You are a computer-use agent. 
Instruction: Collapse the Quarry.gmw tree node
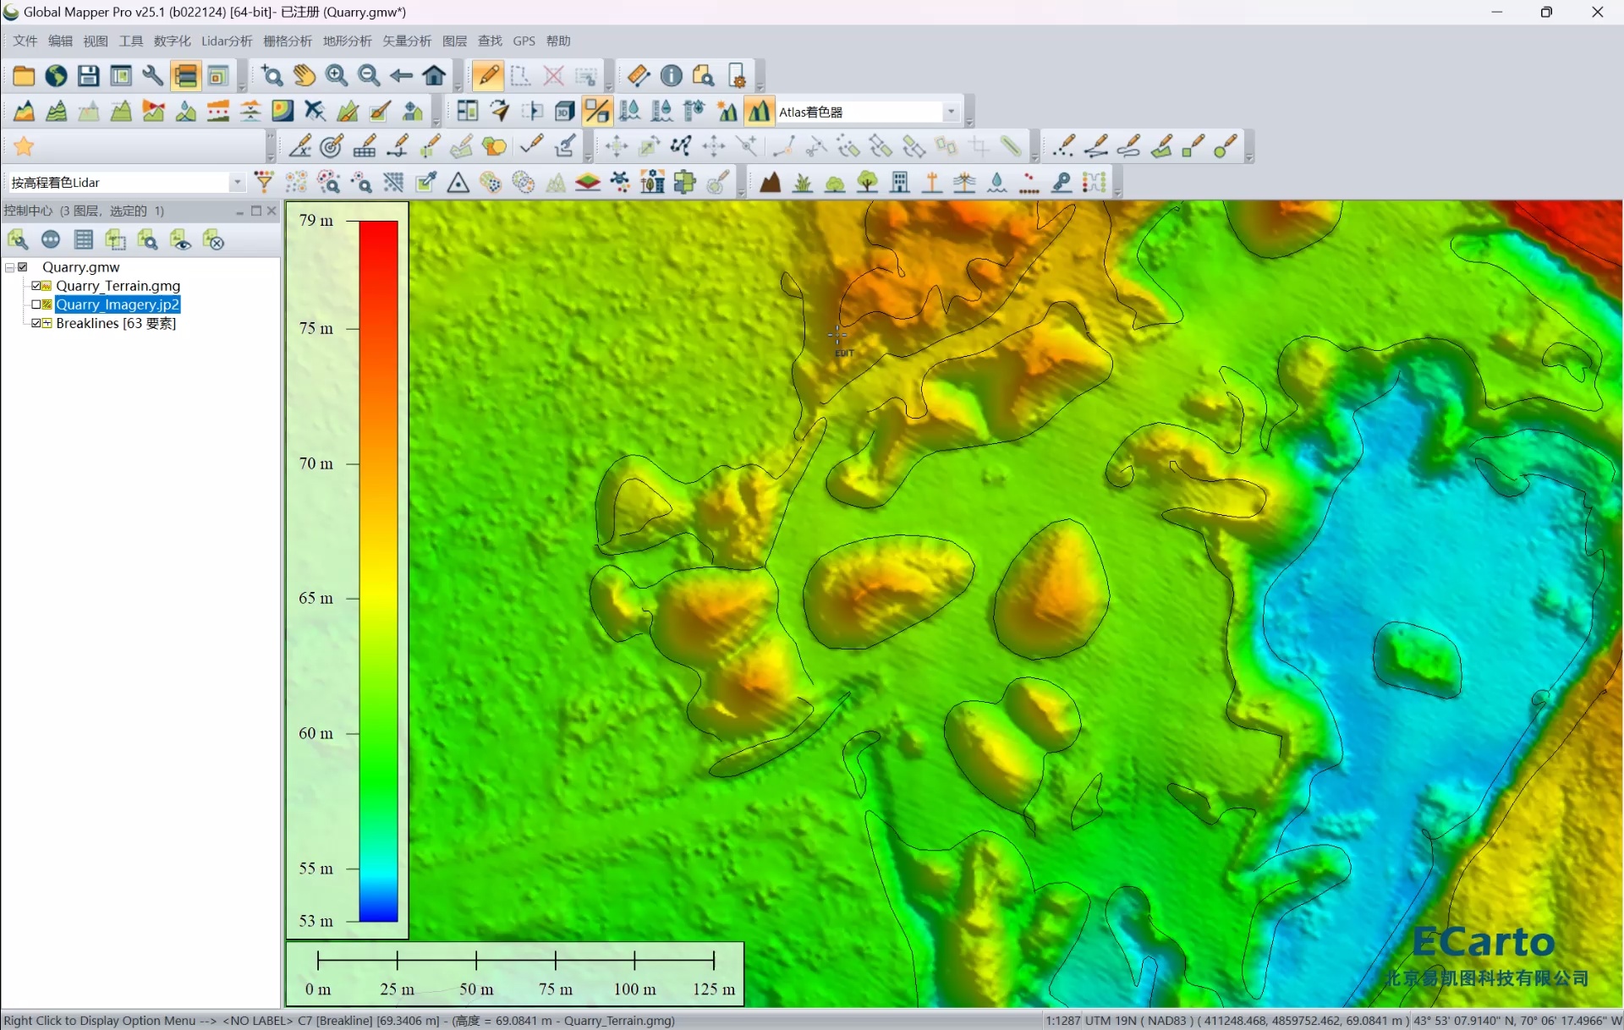point(9,267)
